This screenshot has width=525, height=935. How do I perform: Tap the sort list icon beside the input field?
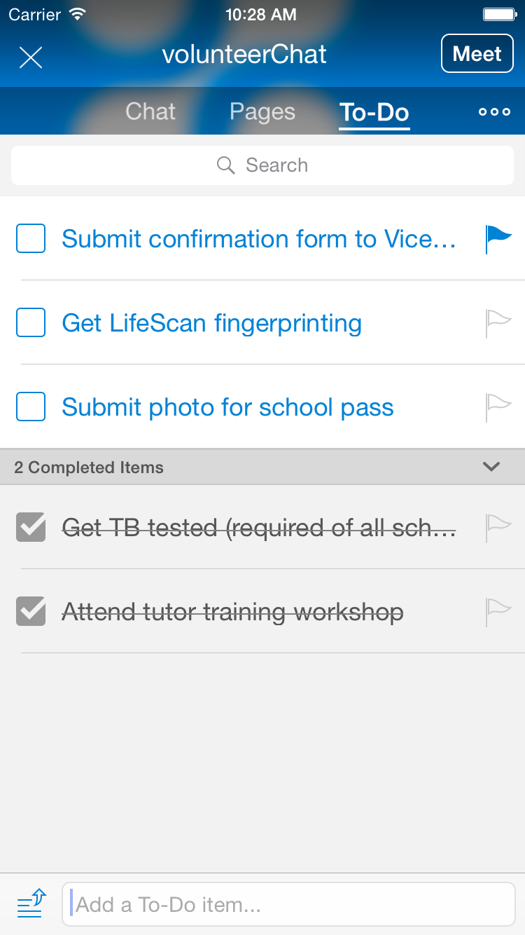point(31,903)
